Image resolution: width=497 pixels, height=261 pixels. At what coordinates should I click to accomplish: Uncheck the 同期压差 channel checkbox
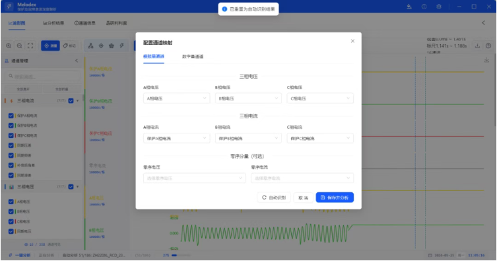(11, 145)
